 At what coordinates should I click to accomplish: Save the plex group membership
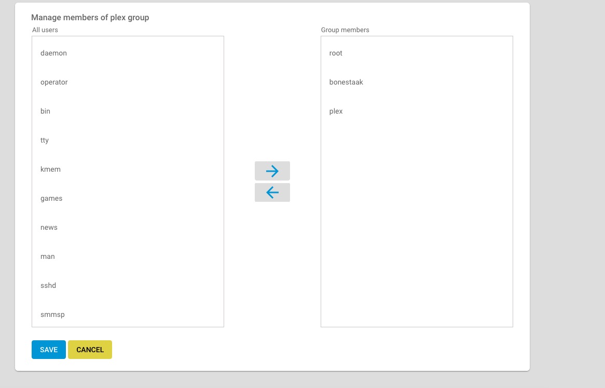[49, 350]
